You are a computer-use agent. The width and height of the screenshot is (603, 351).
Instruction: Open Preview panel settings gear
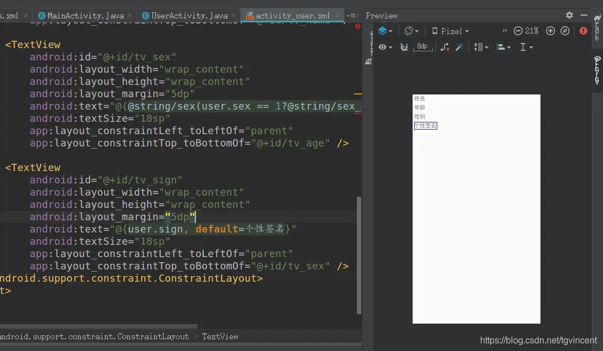tap(569, 15)
